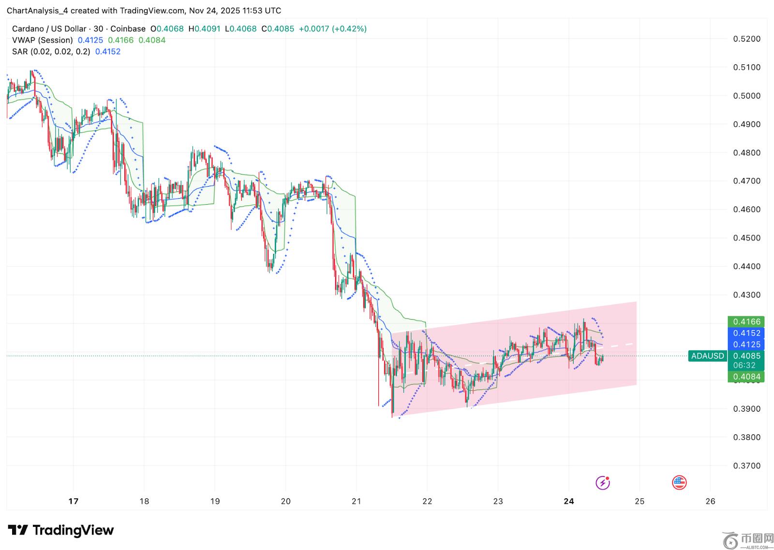Click the blue 0.4152 SAR price tag
Viewport: 774px width, 550px height.
746,333
